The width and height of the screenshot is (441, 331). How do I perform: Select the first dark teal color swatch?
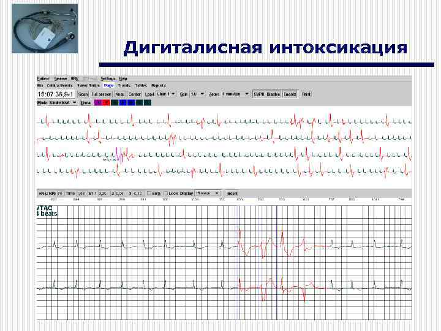point(115,103)
